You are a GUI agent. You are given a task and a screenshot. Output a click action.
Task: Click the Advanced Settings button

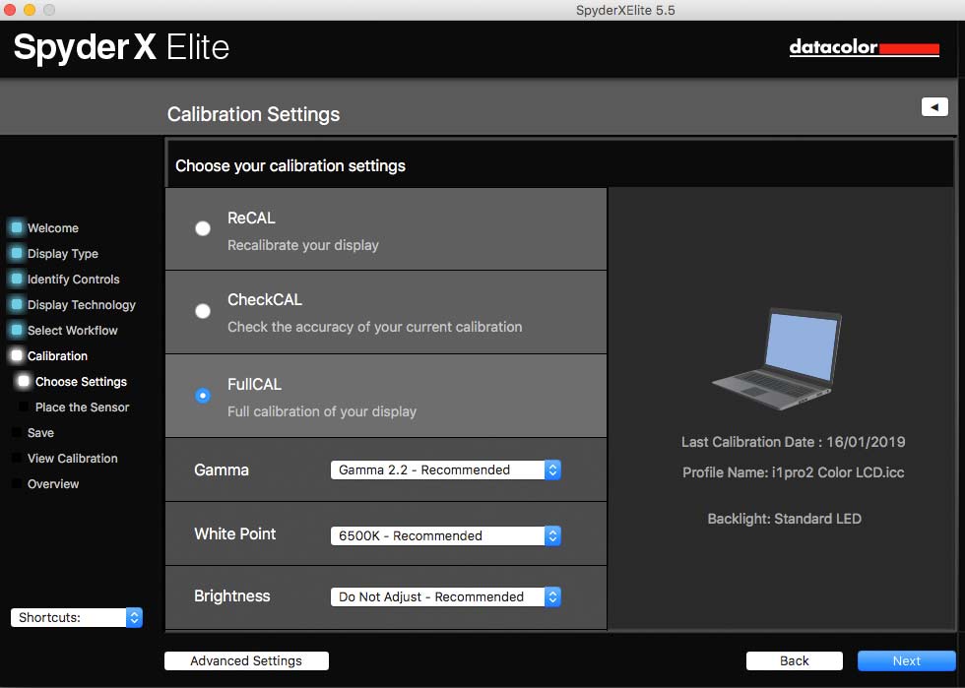click(246, 660)
